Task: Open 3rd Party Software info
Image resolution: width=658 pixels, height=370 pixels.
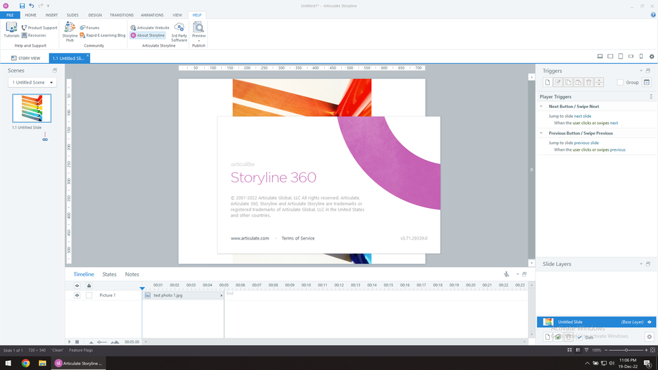Action: click(x=179, y=32)
